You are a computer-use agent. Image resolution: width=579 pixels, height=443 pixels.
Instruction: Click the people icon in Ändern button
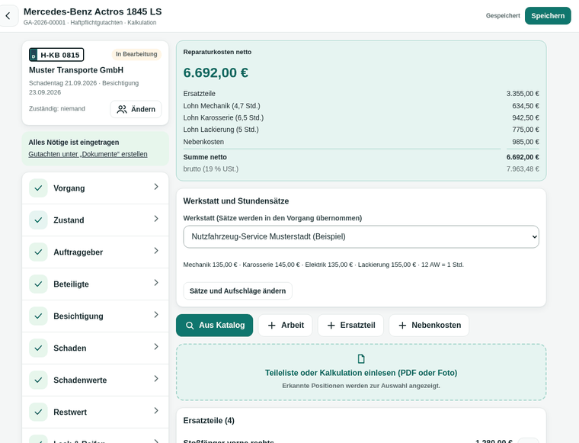(x=122, y=109)
